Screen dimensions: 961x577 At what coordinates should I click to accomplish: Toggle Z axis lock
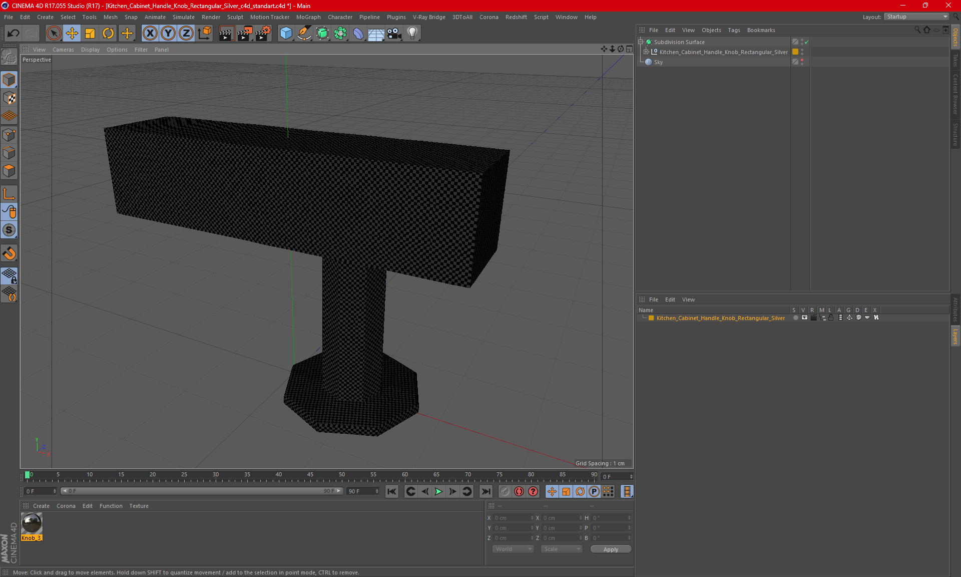(186, 34)
